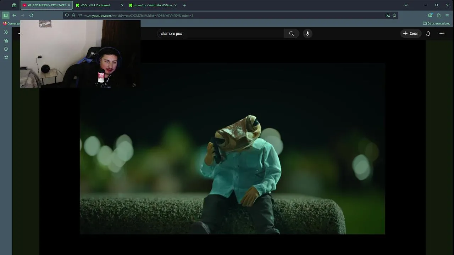
Task: Submit search with the magnifier button
Action: coord(292,34)
